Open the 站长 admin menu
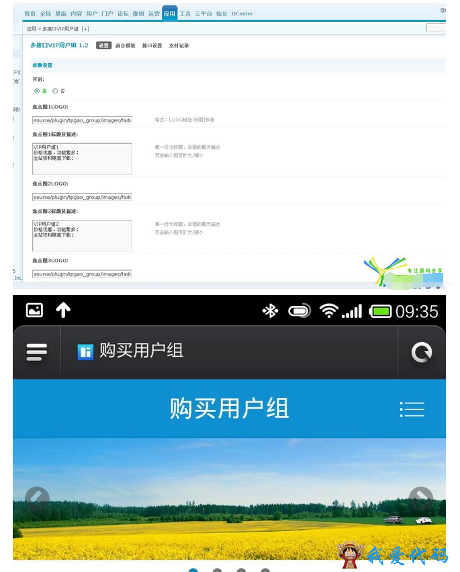460x572 pixels. (222, 13)
